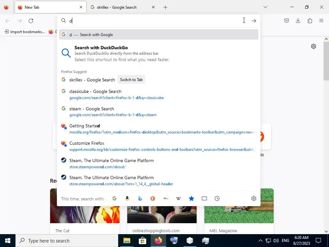Switch to the New Tab tab

tap(50, 7)
